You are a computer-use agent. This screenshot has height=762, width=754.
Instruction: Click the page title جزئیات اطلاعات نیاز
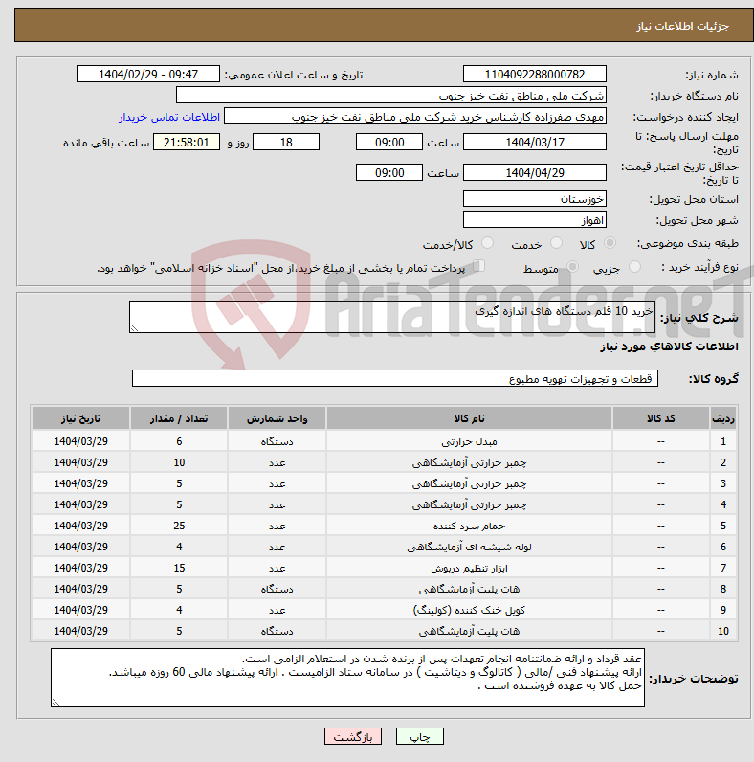tap(682, 26)
